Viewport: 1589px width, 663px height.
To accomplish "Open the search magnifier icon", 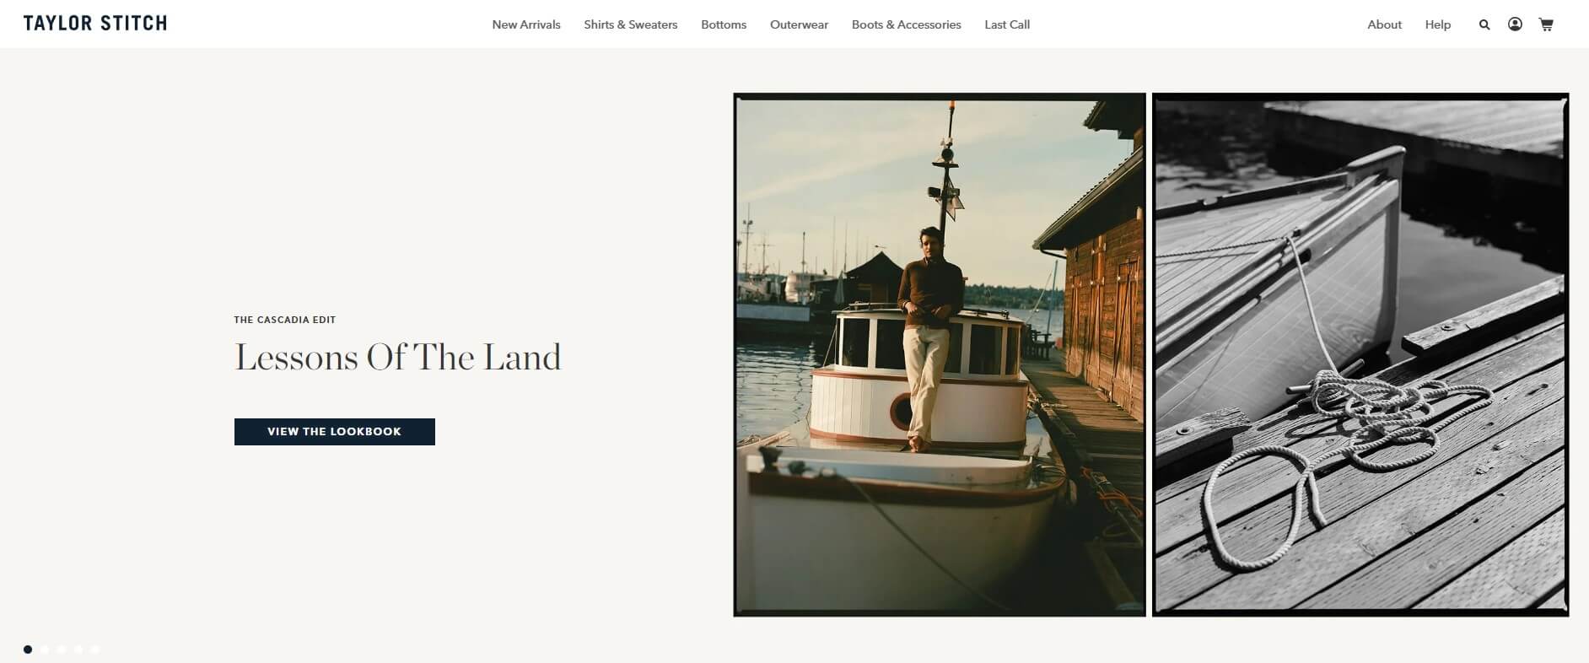I will (x=1484, y=24).
